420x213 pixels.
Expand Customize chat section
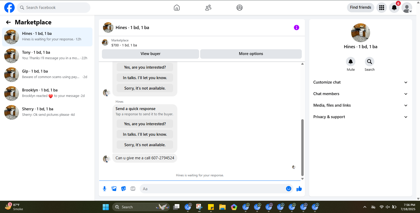[x=360, y=82]
